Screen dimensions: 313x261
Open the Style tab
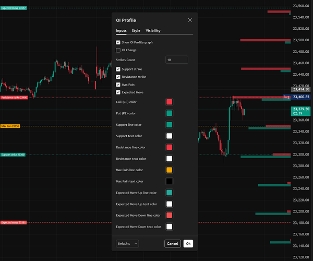[x=136, y=31]
